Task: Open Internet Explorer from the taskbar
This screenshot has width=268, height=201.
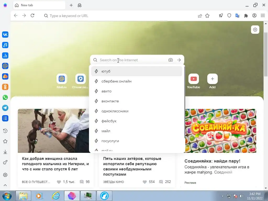Action: point(56,196)
